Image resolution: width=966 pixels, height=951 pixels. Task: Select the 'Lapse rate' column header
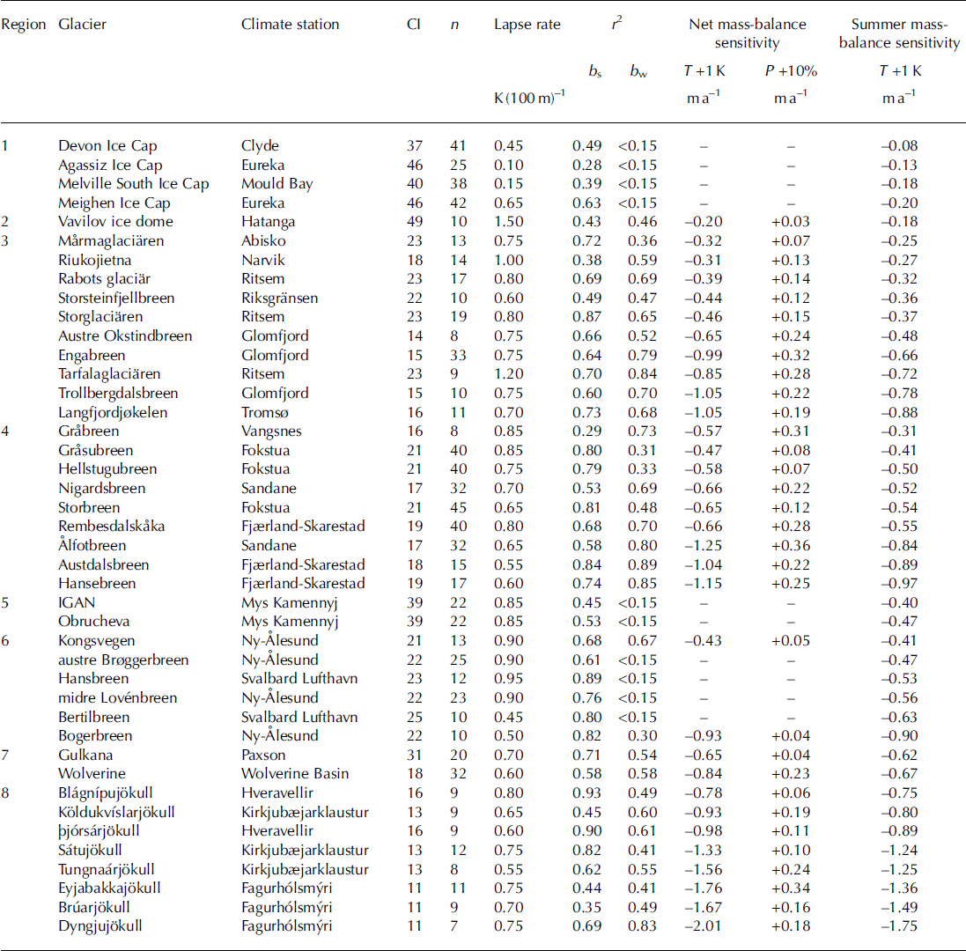coord(527,25)
